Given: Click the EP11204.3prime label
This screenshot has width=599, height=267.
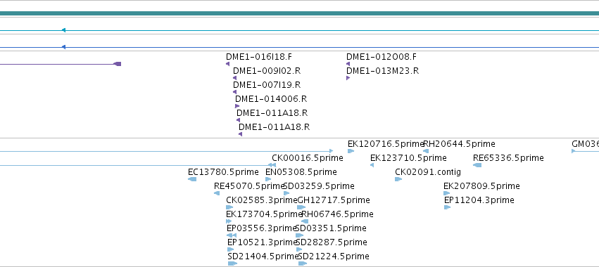Looking at the screenshot, I should [x=479, y=200].
